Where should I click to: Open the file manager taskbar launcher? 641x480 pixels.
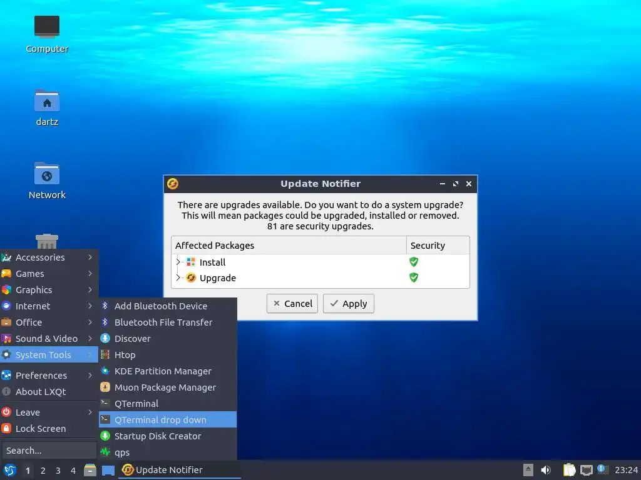90,470
